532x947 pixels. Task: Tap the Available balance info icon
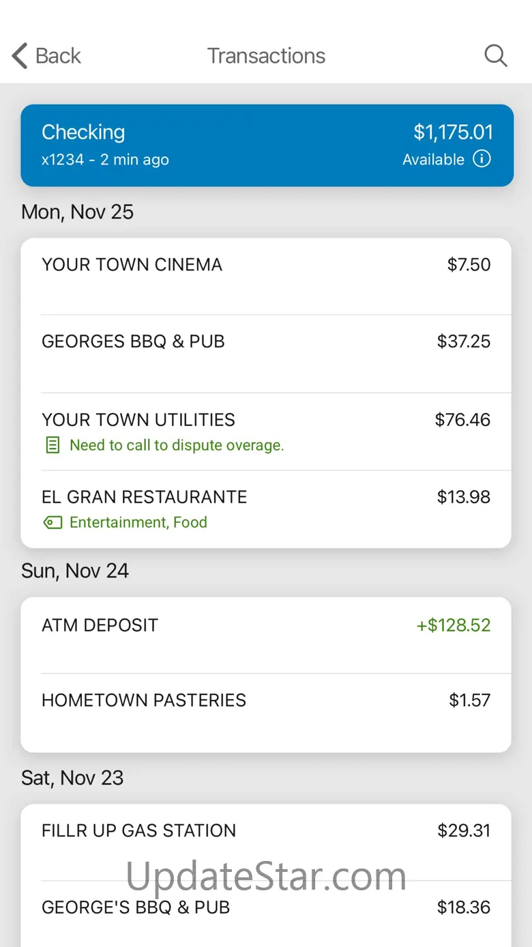(482, 159)
